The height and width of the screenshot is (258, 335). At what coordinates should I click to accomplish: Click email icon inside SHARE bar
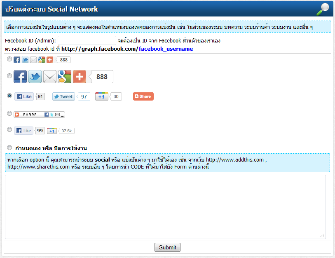pos(57,115)
